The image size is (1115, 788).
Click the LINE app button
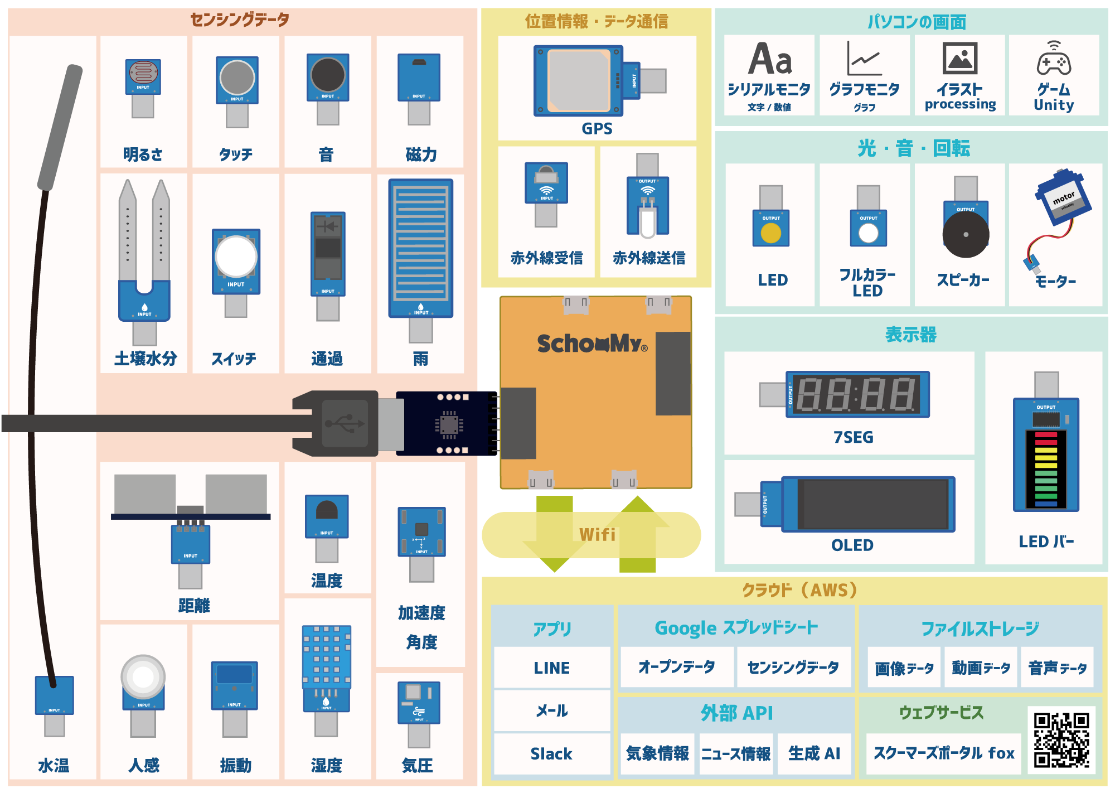click(551, 668)
